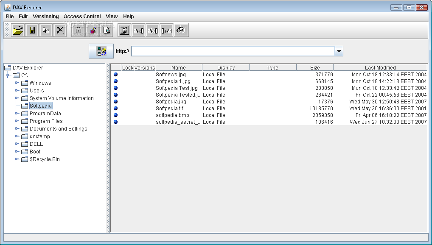The height and width of the screenshot is (245, 432).
Task: Click into the http:// address field
Action: point(233,51)
